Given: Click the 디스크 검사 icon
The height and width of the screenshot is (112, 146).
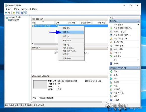Looking at the screenshot, I should point(111,46).
